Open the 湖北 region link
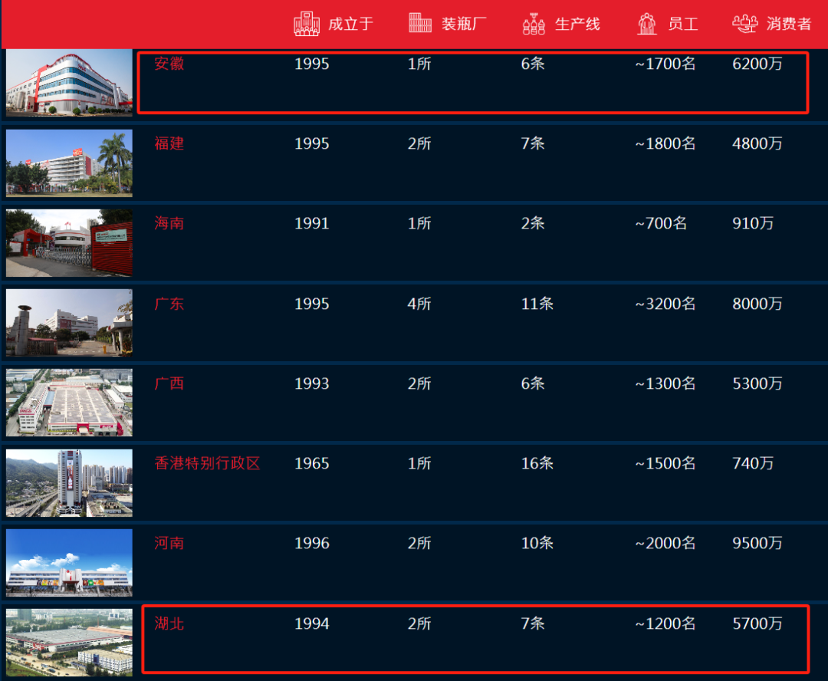The image size is (828, 681). pyautogui.click(x=169, y=624)
